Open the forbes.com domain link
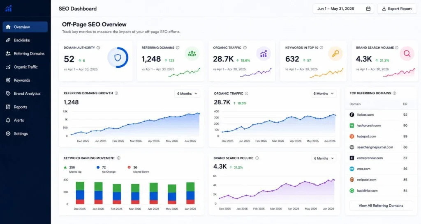This screenshot has height=224, width=421. tap(365, 115)
